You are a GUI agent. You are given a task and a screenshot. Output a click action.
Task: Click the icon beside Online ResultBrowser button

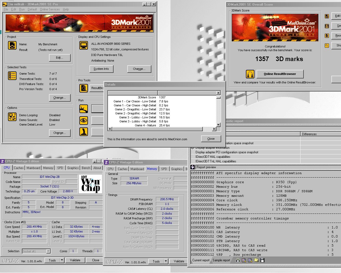pyautogui.click(x=250, y=74)
